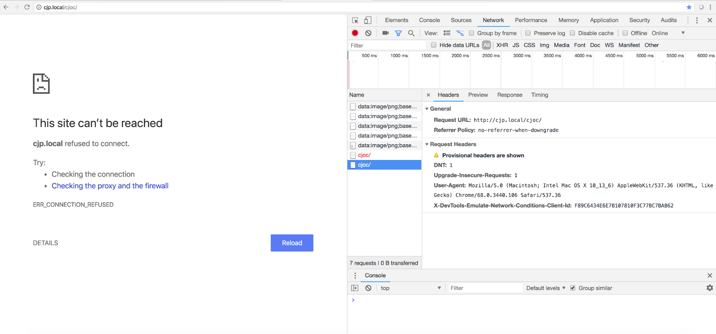This screenshot has height=334, width=716.
Task: Uncheck Group similar in console
Action: coord(573,288)
